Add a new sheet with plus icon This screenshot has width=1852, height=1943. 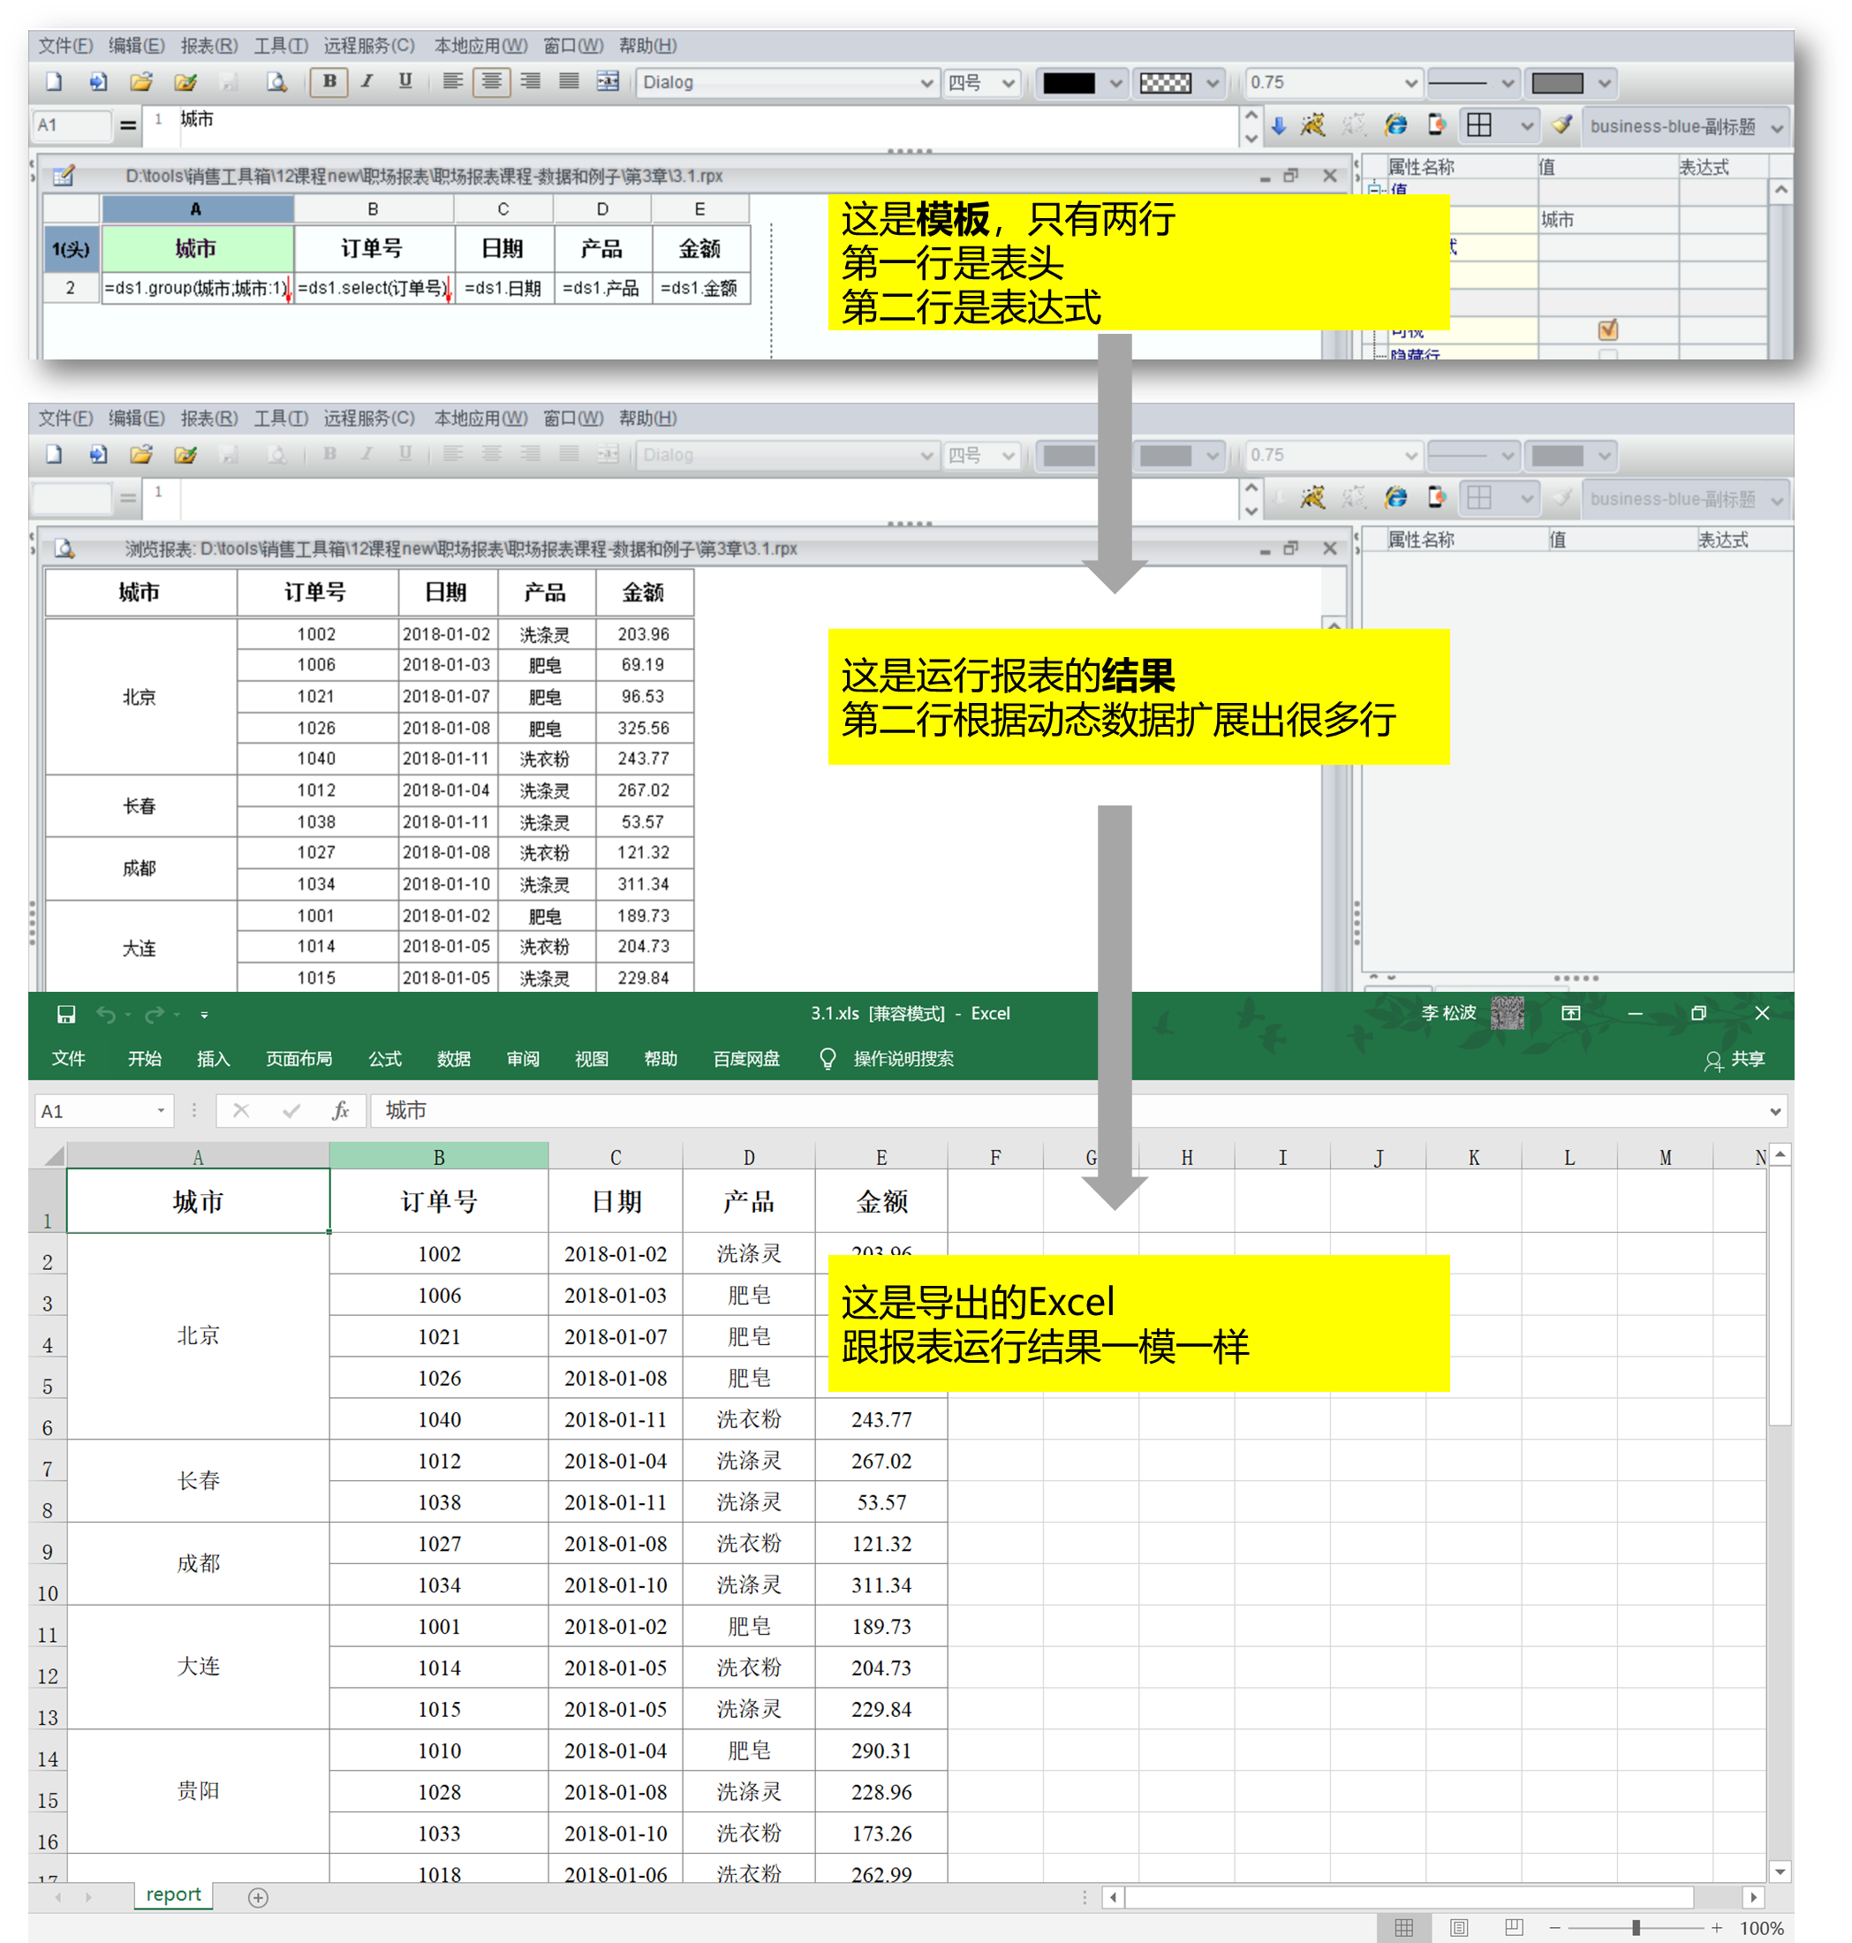tap(258, 1898)
